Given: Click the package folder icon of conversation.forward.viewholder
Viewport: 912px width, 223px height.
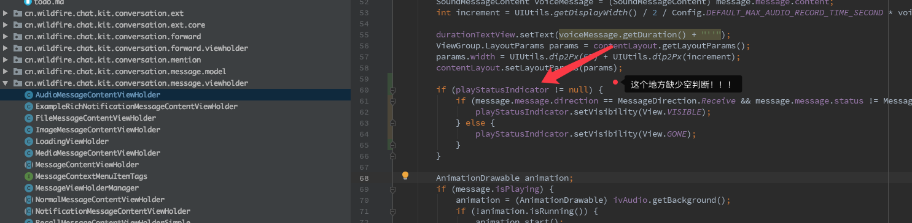Looking at the screenshot, I should tap(18, 48).
